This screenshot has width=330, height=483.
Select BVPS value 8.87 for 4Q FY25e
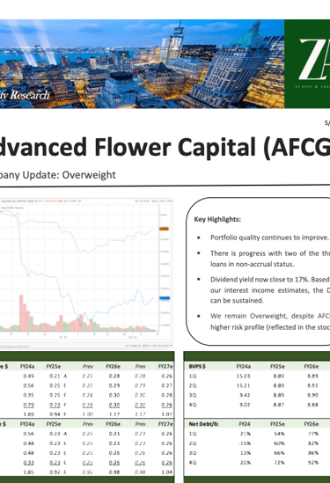[279, 405]
